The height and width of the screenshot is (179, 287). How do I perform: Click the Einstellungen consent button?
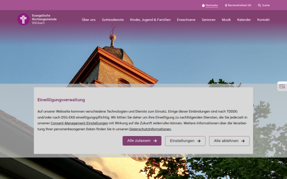point(185,141)
